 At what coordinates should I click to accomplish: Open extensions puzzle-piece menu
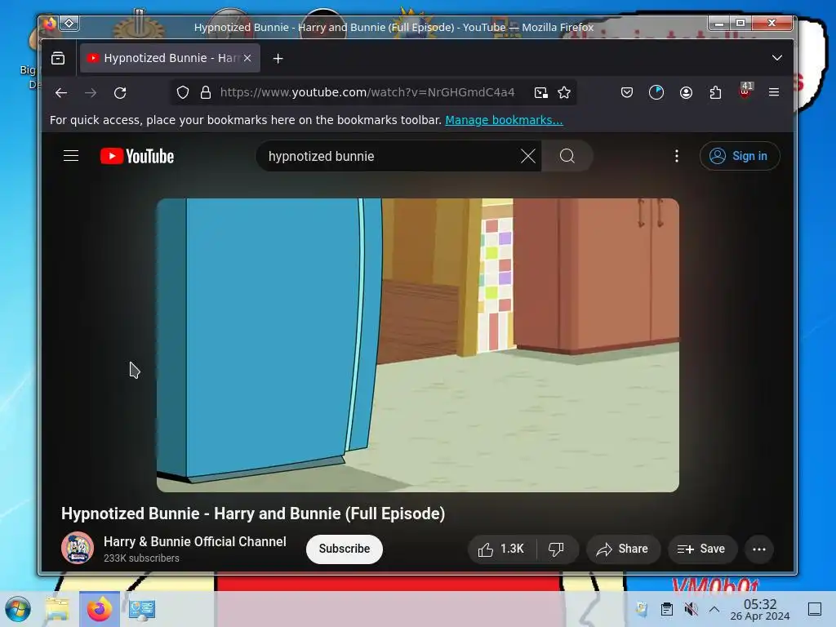715,92
